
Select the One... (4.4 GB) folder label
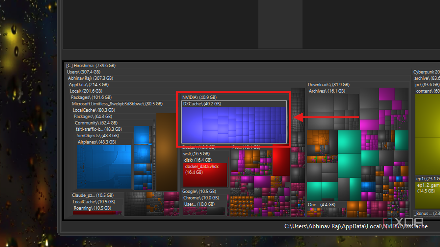point(322,205)
